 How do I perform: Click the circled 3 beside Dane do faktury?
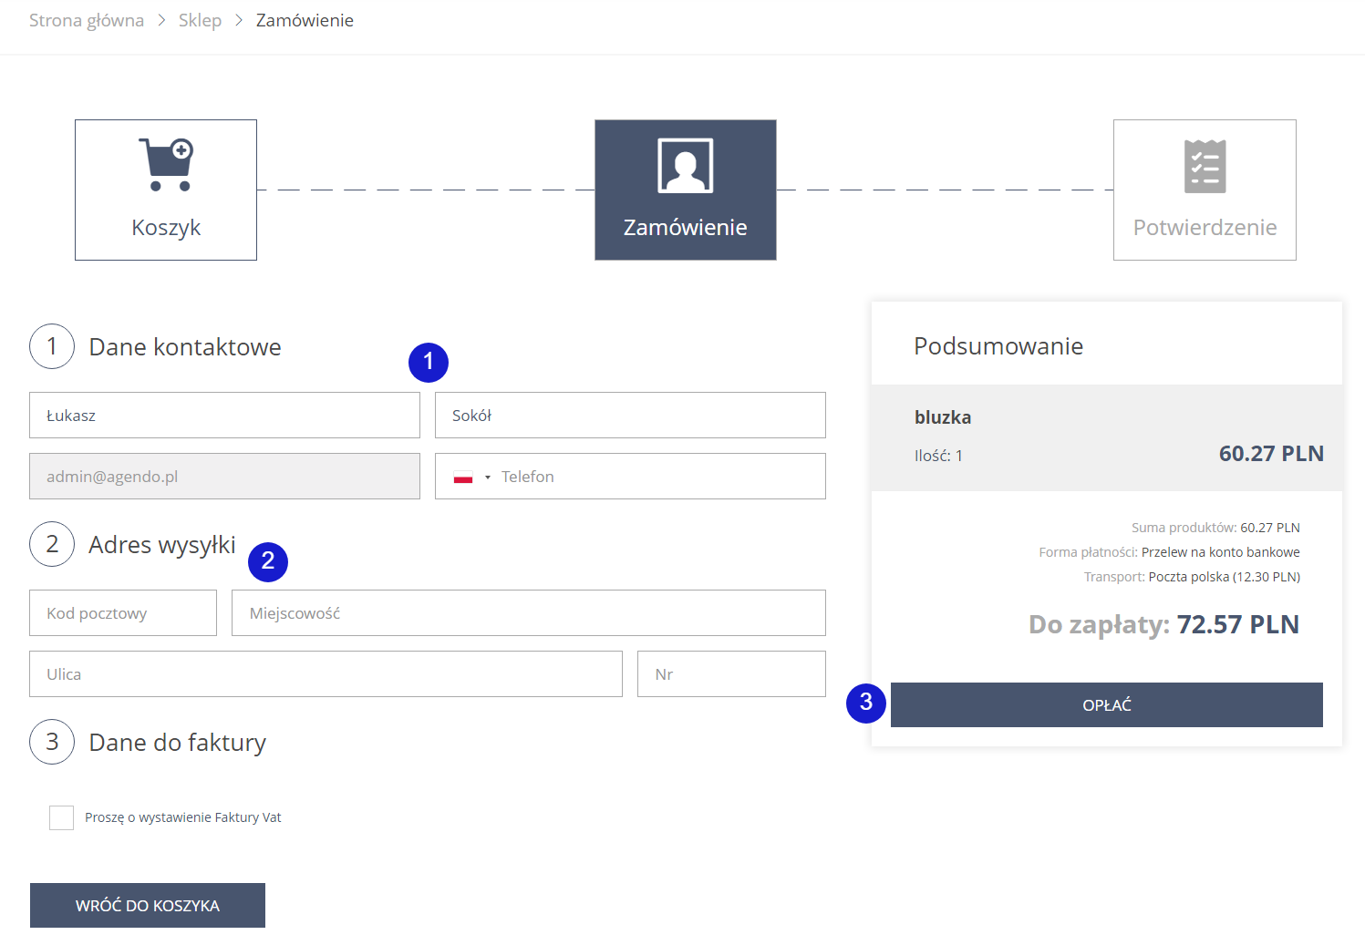[52, 742]
